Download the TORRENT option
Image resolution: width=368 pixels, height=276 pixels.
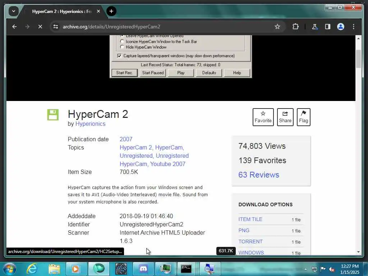pos(250,241)
